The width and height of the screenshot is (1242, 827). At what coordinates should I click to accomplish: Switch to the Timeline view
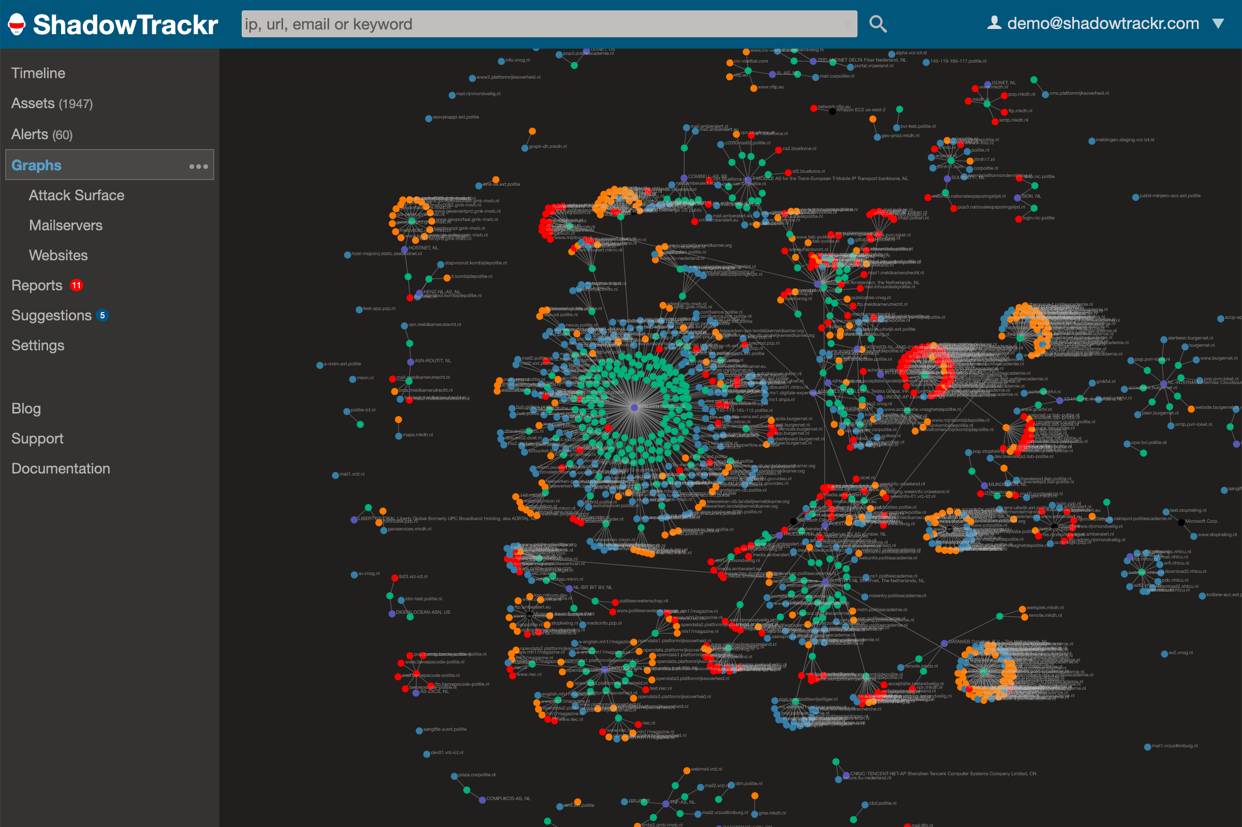[x=37, y=73]
